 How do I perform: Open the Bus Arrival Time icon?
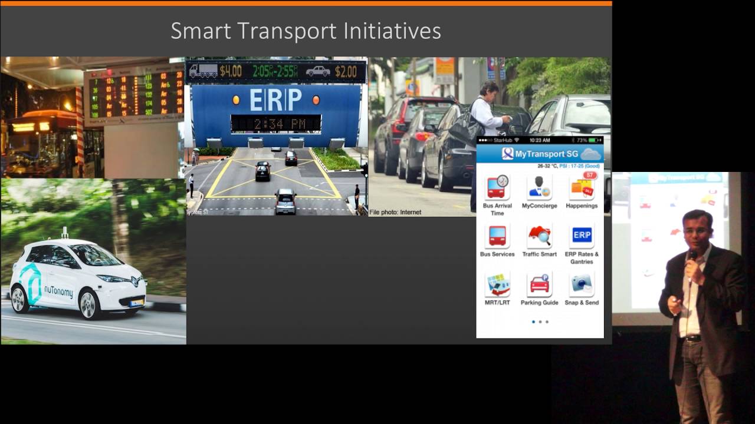click(497, 187)
